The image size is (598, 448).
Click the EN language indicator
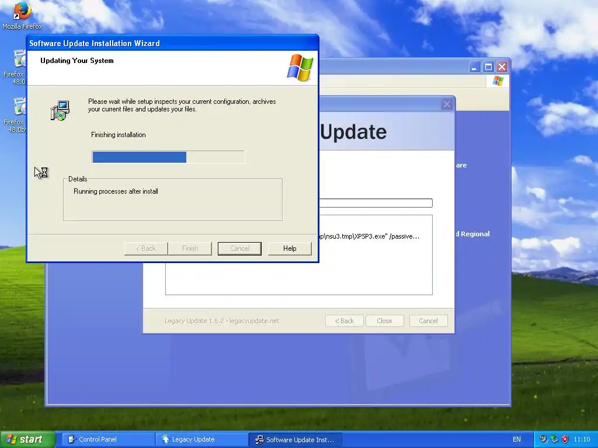tap(516, 439)
